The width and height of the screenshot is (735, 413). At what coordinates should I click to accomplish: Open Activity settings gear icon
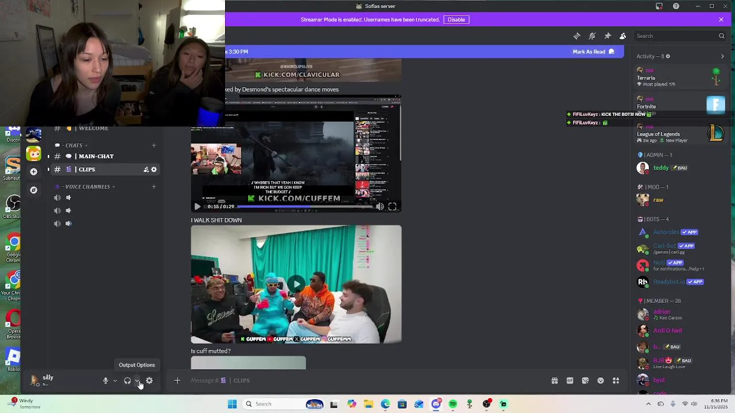coord(668,56)
